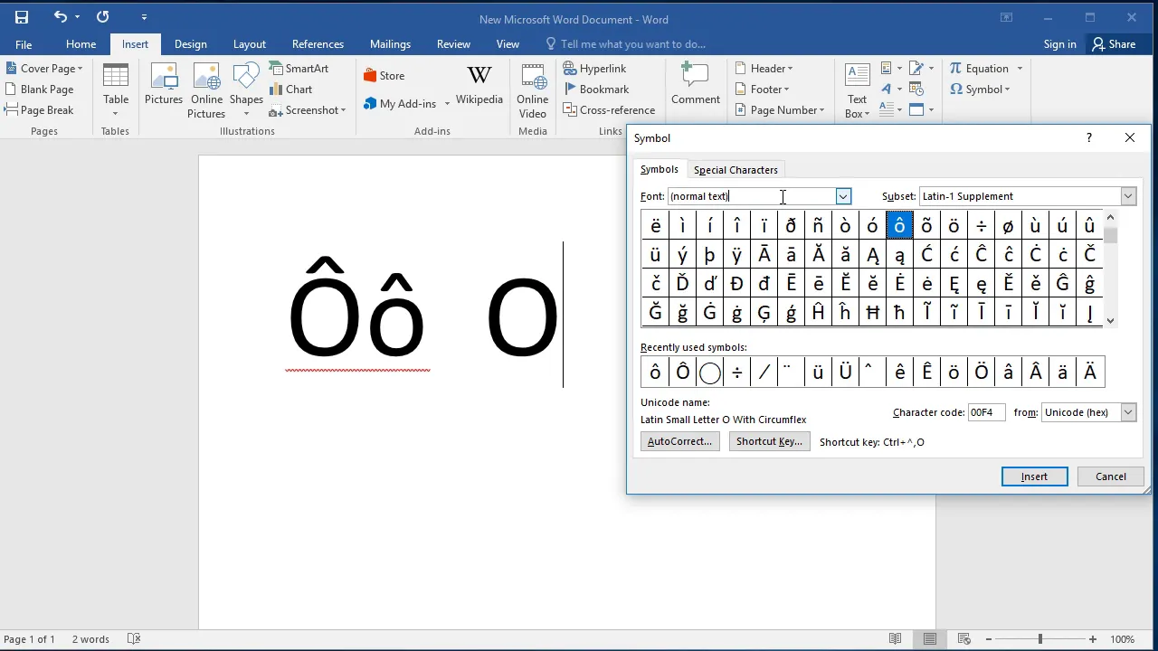Open the Shapes gallery
This screenshot has width=1158, height=651.
(246, 90)
